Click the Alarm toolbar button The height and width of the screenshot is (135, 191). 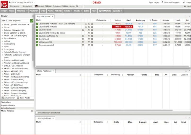pyautogui.click(x=50, y=11)
